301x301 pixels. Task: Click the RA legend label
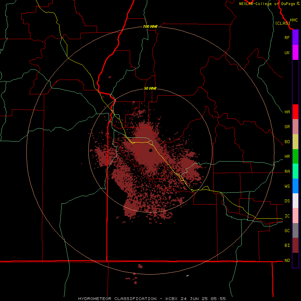pos(287,172)
